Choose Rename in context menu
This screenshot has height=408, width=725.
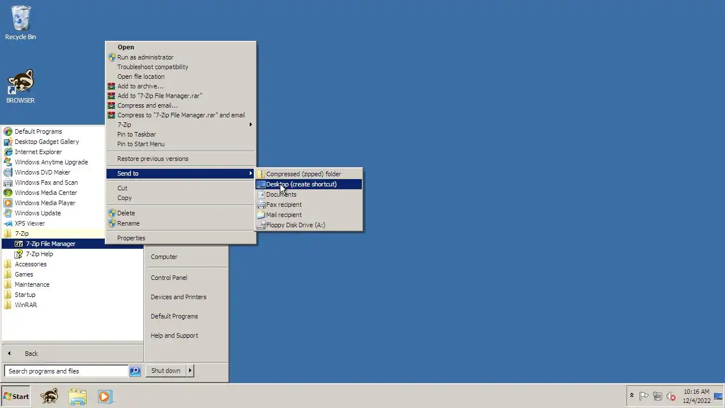(181, 223)
